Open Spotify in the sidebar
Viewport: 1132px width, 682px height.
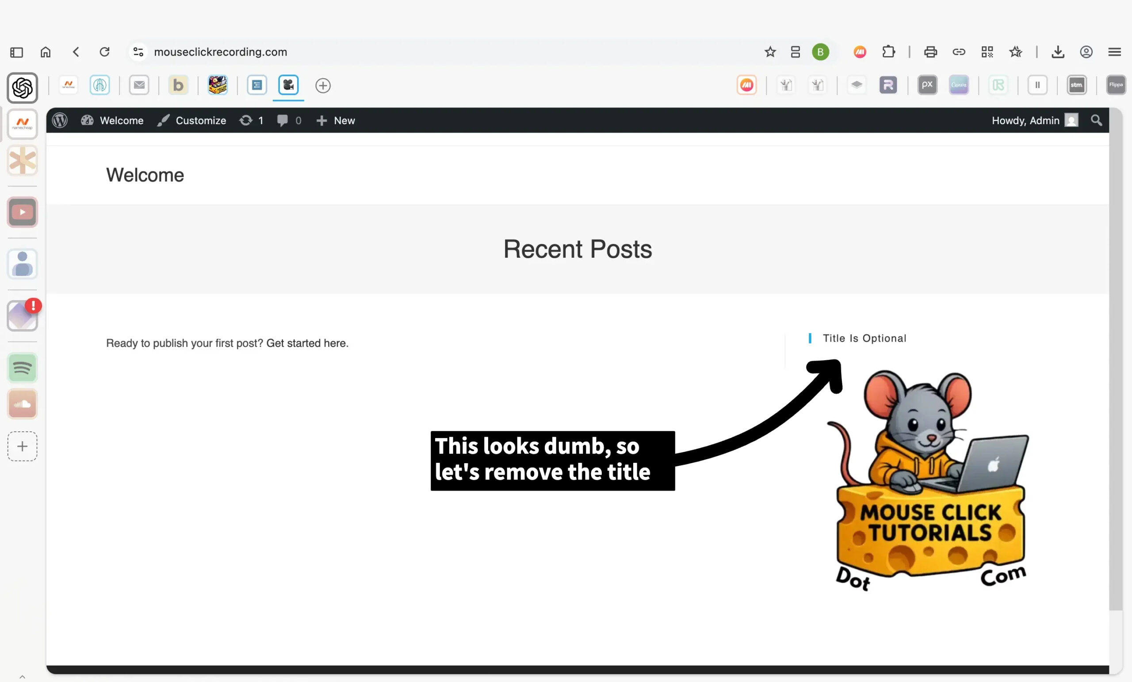[22, 368]
